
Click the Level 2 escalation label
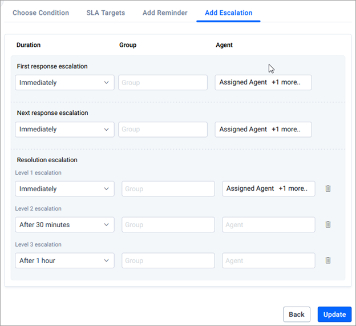38,208
